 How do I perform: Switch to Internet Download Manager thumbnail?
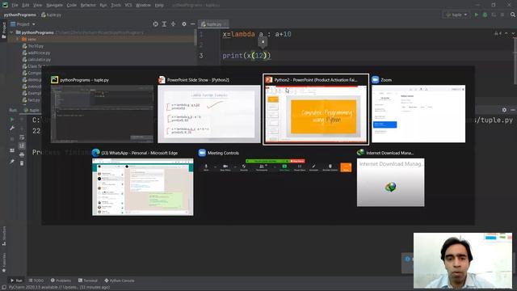391,183
